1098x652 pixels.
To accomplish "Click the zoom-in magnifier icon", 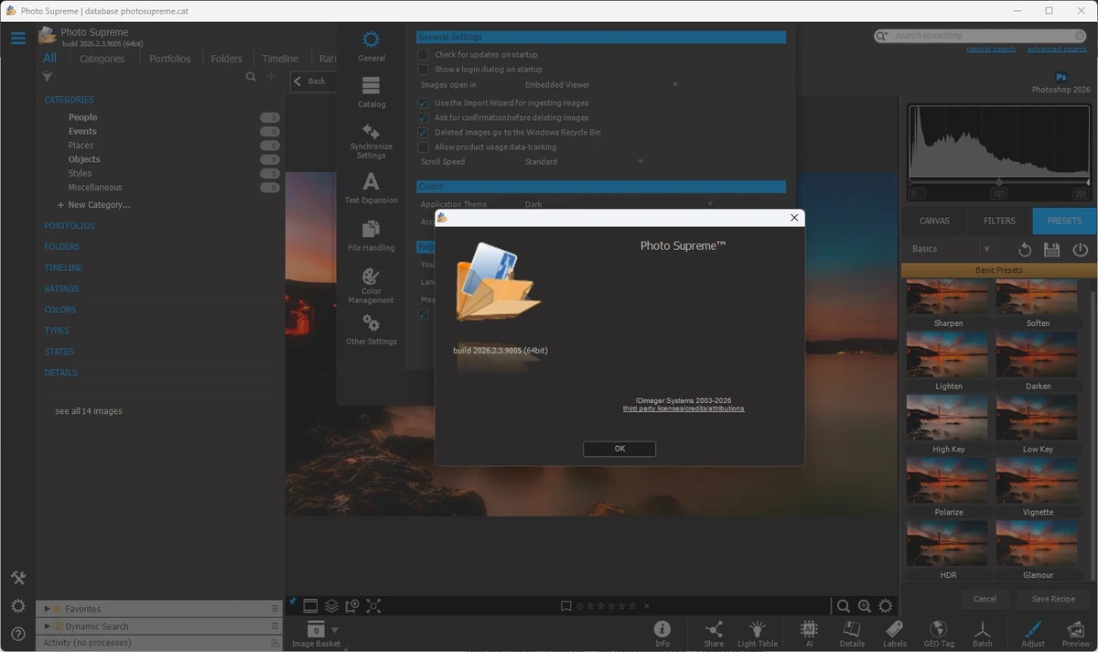I will click(x=865, y=606).
